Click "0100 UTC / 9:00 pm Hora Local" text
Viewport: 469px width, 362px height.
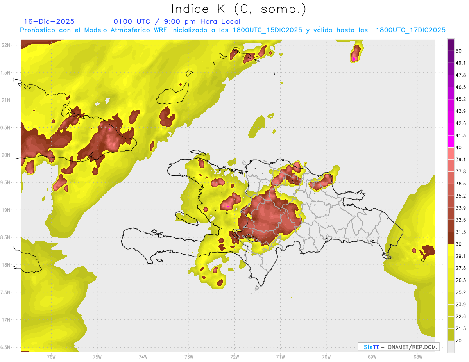(177, 21)
